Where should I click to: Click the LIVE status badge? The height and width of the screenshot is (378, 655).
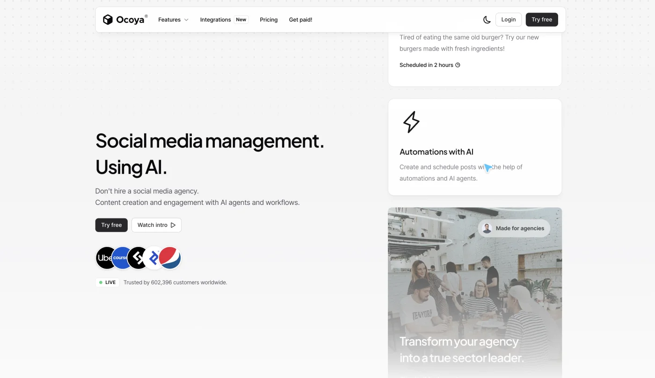pos(108,283)
